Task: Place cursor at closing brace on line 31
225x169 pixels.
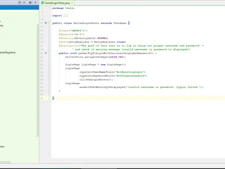Action: coord(53,98)
